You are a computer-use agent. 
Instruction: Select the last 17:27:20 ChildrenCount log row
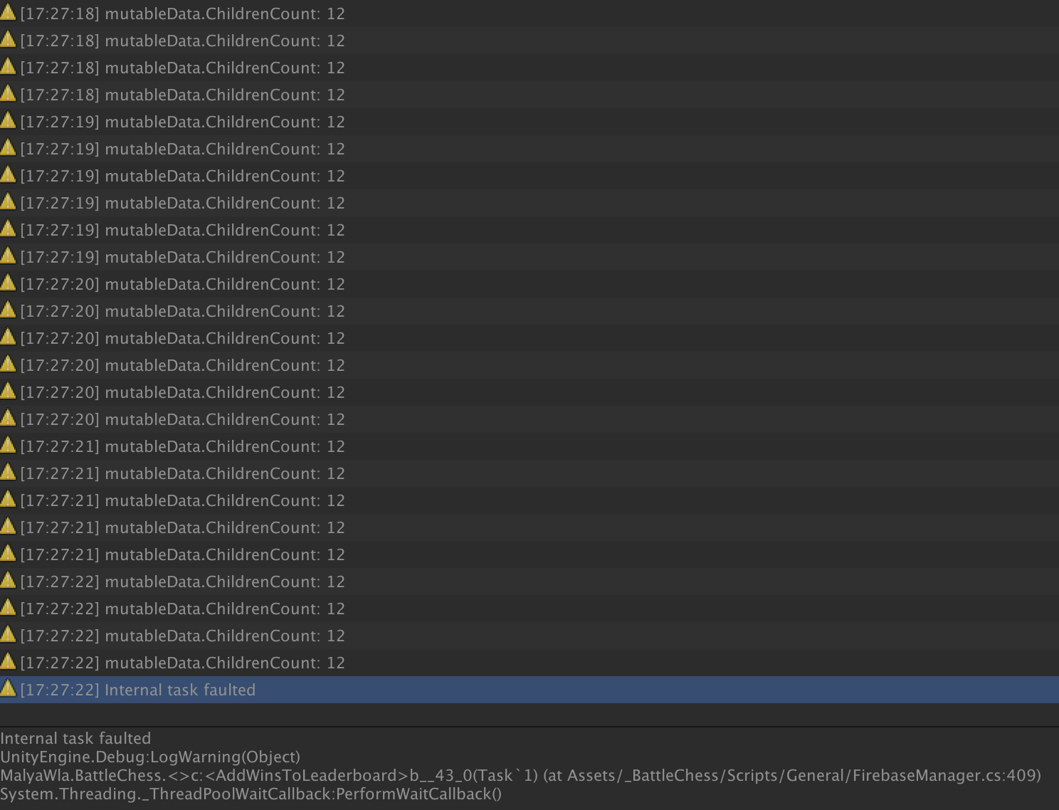coord(178,419)
